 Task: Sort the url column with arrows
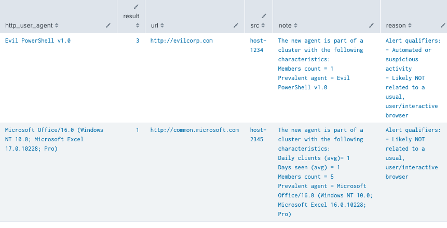(162, 25)
